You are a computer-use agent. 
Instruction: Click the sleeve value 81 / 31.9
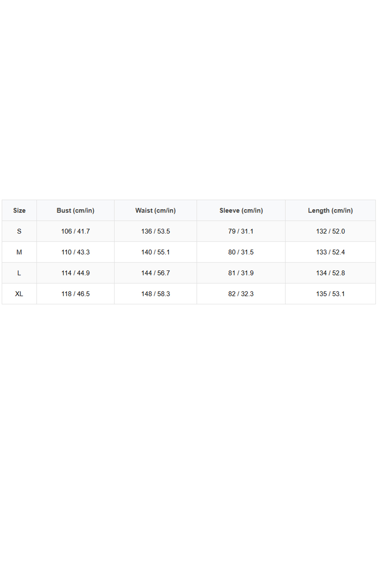[241, 273]
